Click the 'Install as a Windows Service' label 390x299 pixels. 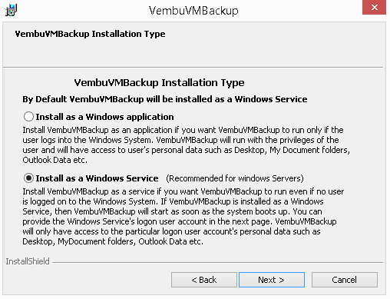click(x=97, y=178)
